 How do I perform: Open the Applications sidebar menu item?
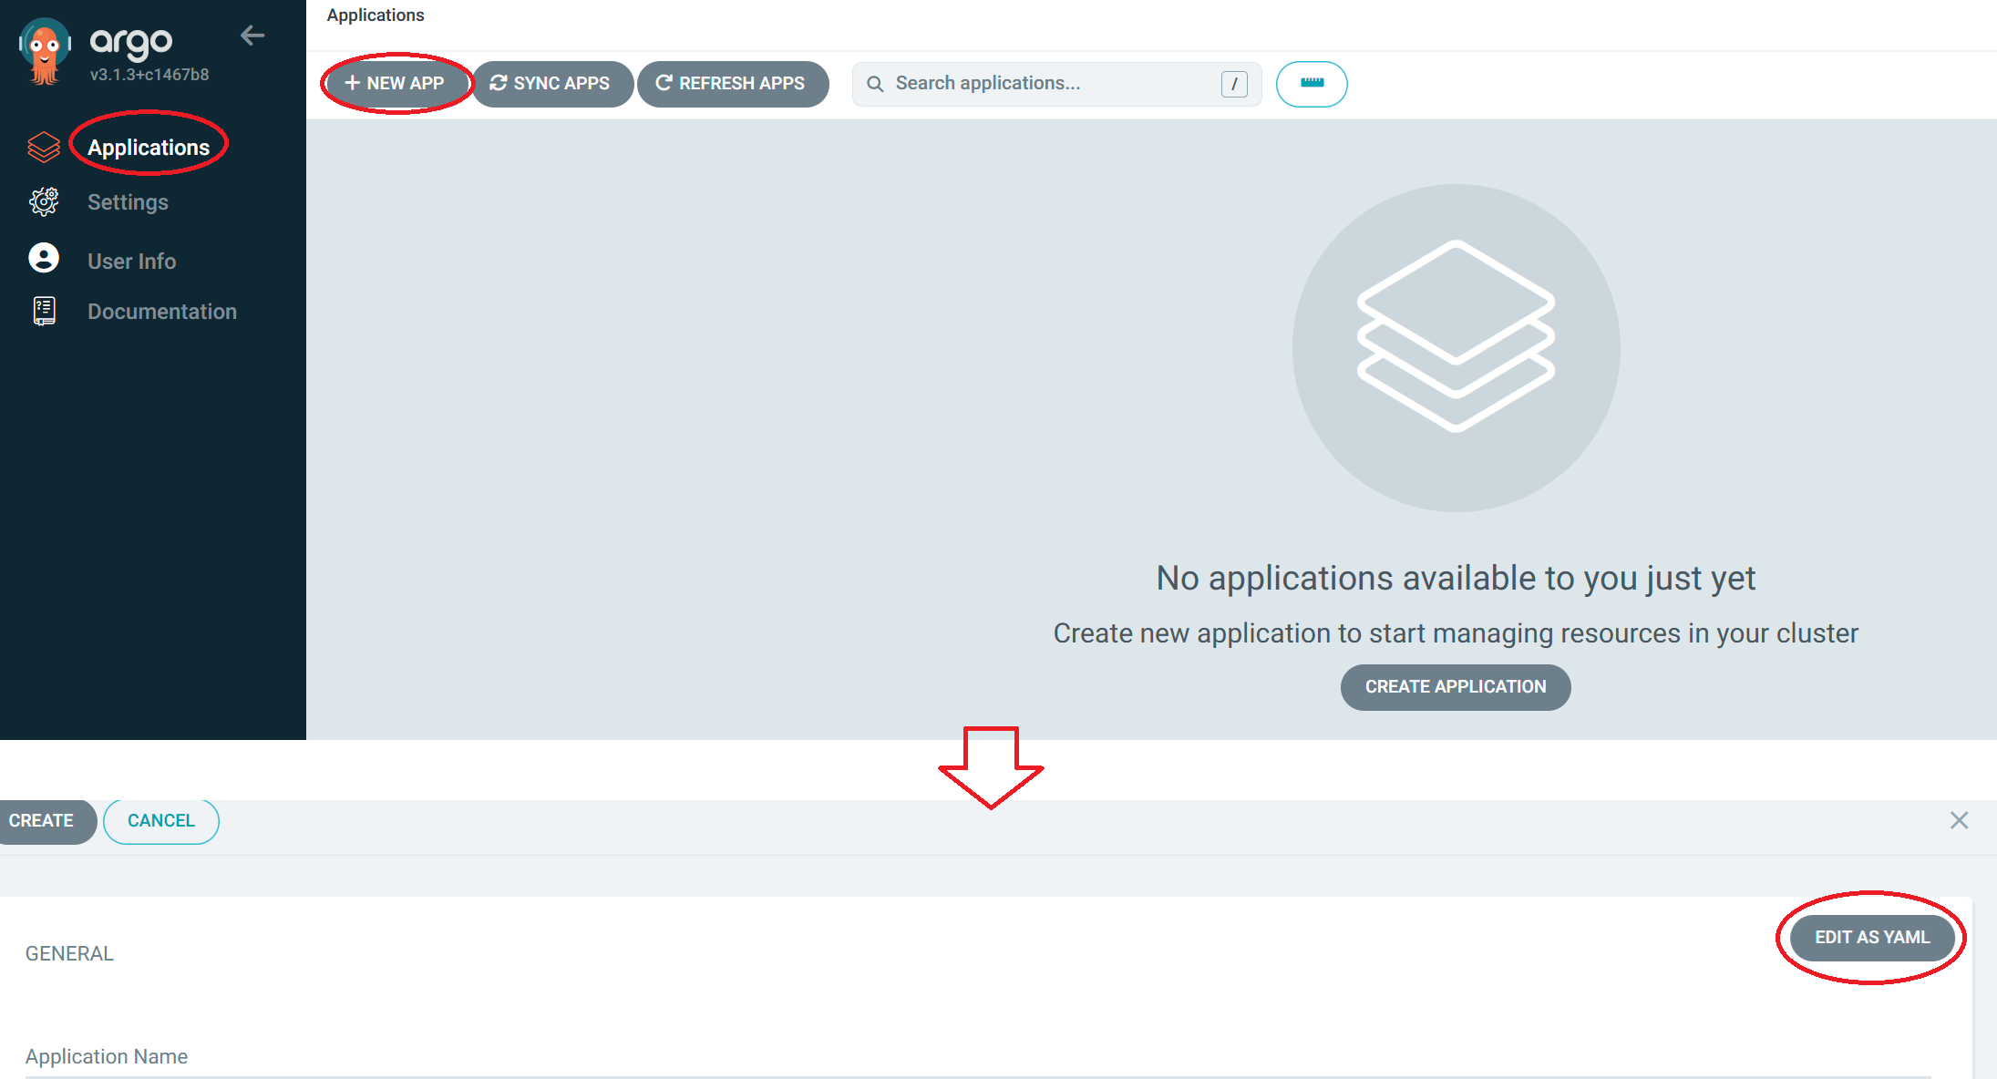point(149,147)
